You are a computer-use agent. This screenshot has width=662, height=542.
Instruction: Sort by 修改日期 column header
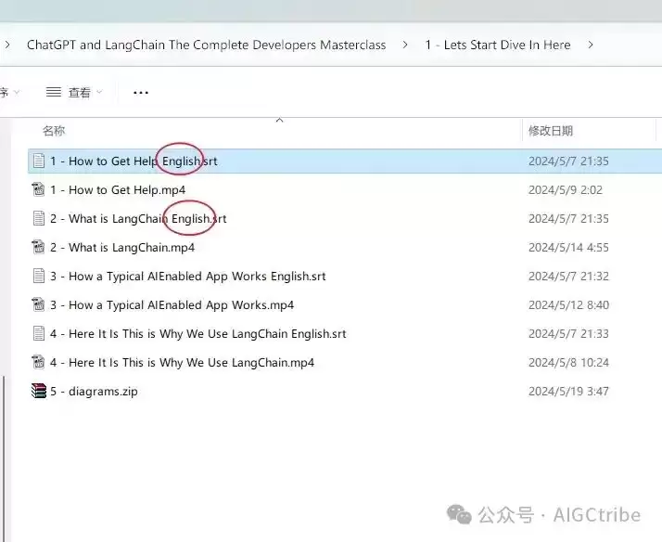click(551, 131)
